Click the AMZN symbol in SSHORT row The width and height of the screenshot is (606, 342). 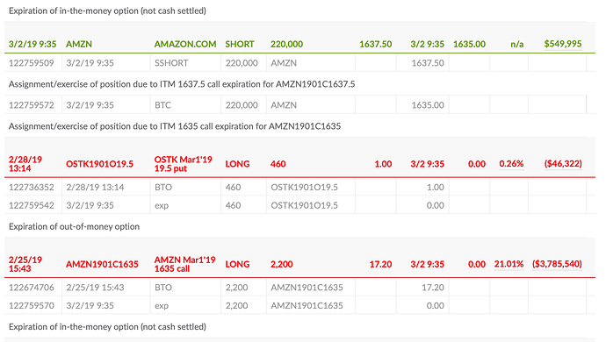tap(284, 63)
